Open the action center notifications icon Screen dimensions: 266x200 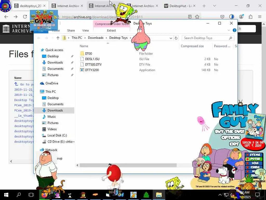coord(257,195)
